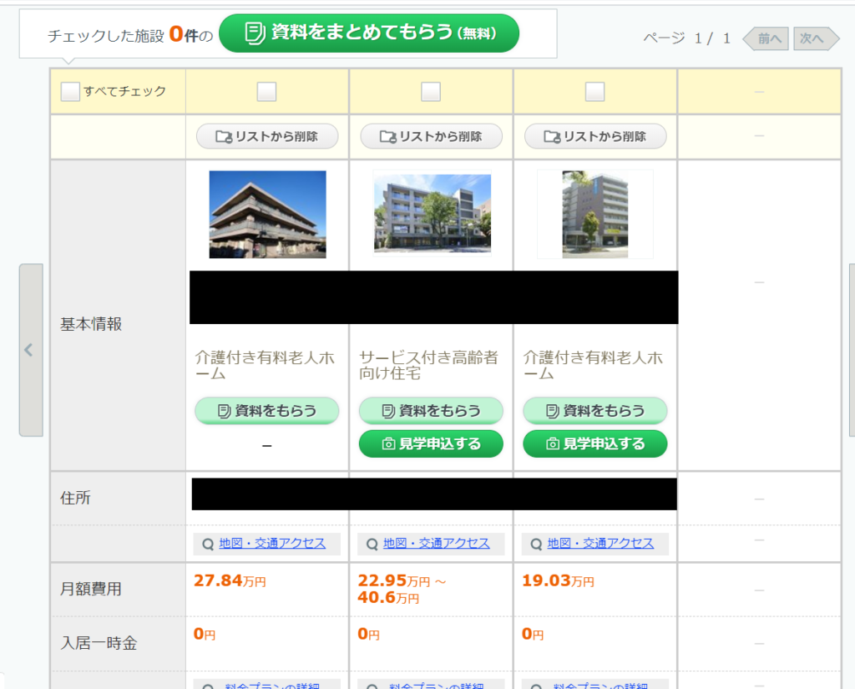
Task: Click the 22.95万円 ～ 40.6万円 monthly fee
Action: pyautogui.click(x=402, y=589)
